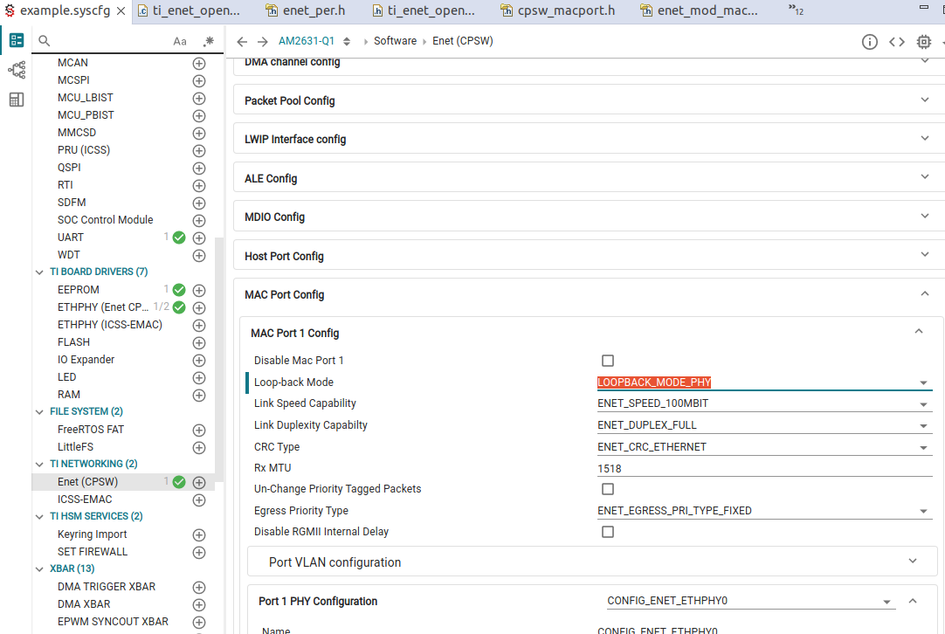
Task: Toggle Un-Change Priority Tagged Packets checkbox
Action: (x=608, y=489)
